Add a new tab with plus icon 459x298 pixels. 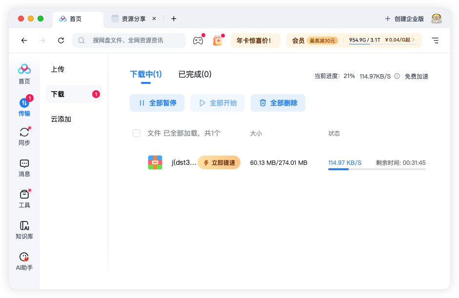tap(174, 19)
